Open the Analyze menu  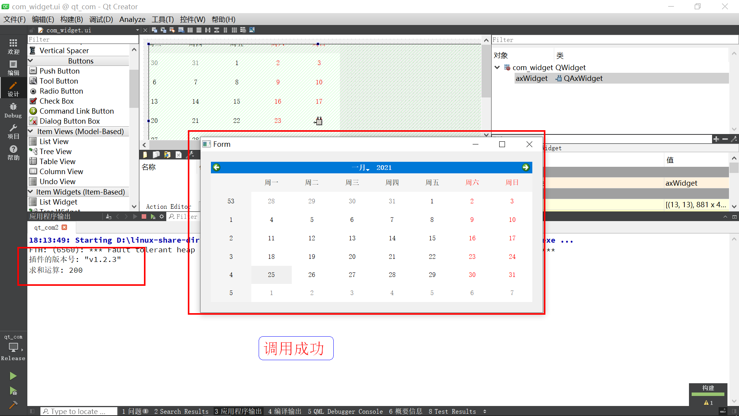[132, 19]
